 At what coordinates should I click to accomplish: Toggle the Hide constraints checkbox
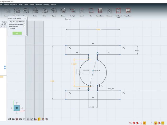tap(25, 26)
